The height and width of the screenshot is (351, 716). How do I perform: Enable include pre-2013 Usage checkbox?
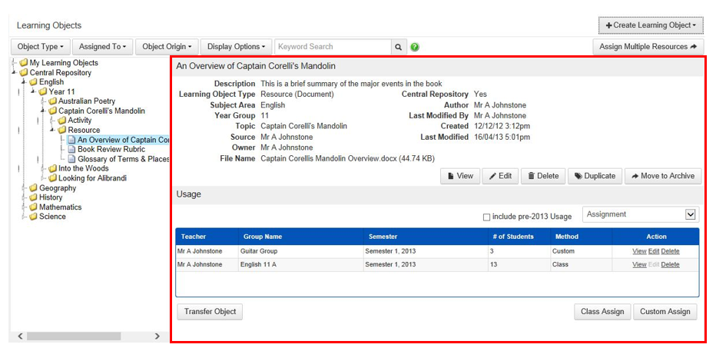click(x=486, y=217)
